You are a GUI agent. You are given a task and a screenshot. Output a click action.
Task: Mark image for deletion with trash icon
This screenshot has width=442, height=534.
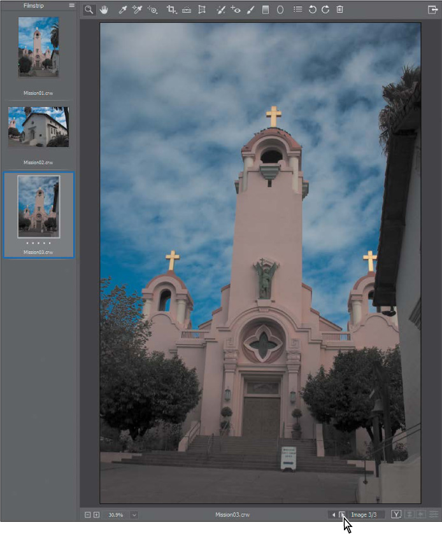coord(339,10)
